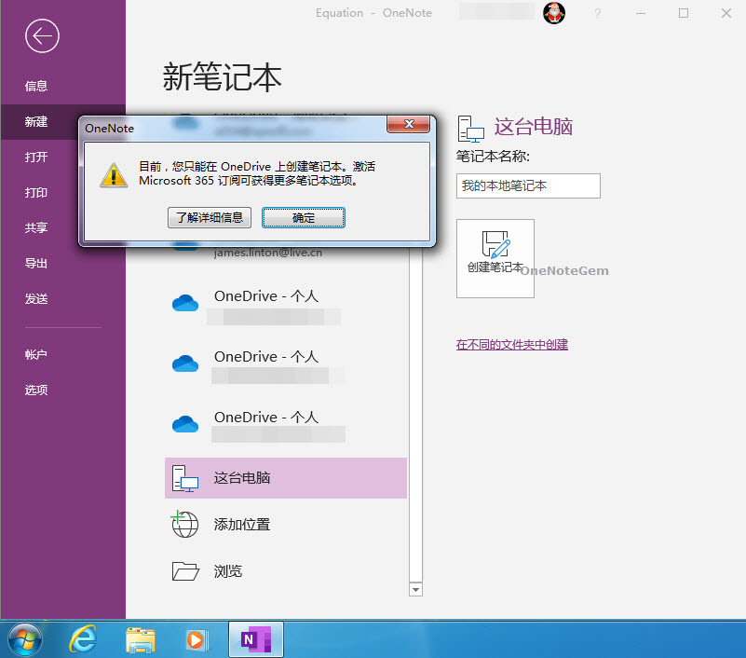The image size is (746, 658).
Task: Open the 打开 menu item
Action: [x=36, y=158]
